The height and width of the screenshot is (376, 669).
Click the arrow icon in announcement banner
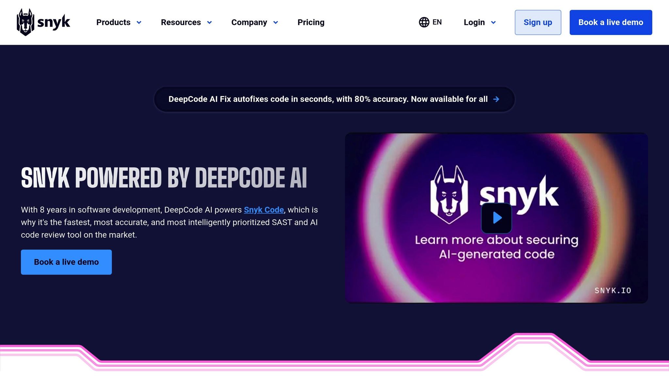click(x=496, y=99)
